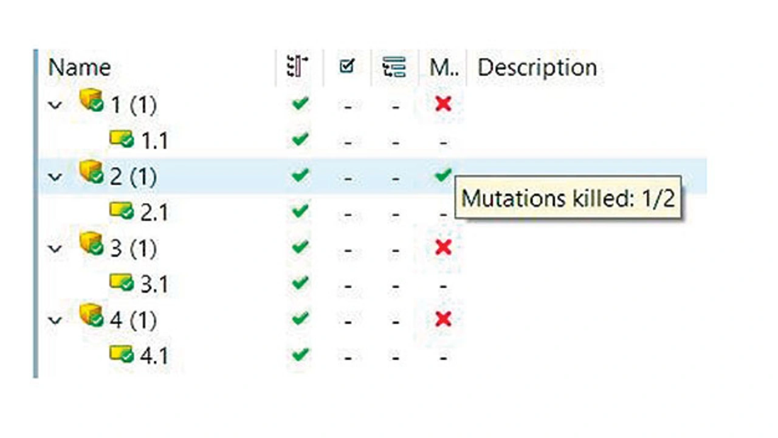Click the red X mutation status of row 4 (1)
778x438 pixels.
pyautogui.click(x=443, y=319)
